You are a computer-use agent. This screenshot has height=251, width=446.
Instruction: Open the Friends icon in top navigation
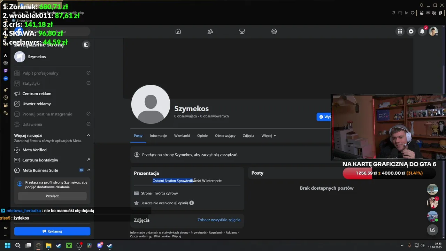210,31
